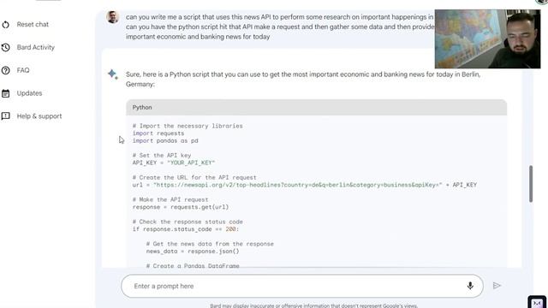Click the '# Create a Pandas DataFrame' comment
The height and width of the screenshot is (308, 548).
pos(193,266)
